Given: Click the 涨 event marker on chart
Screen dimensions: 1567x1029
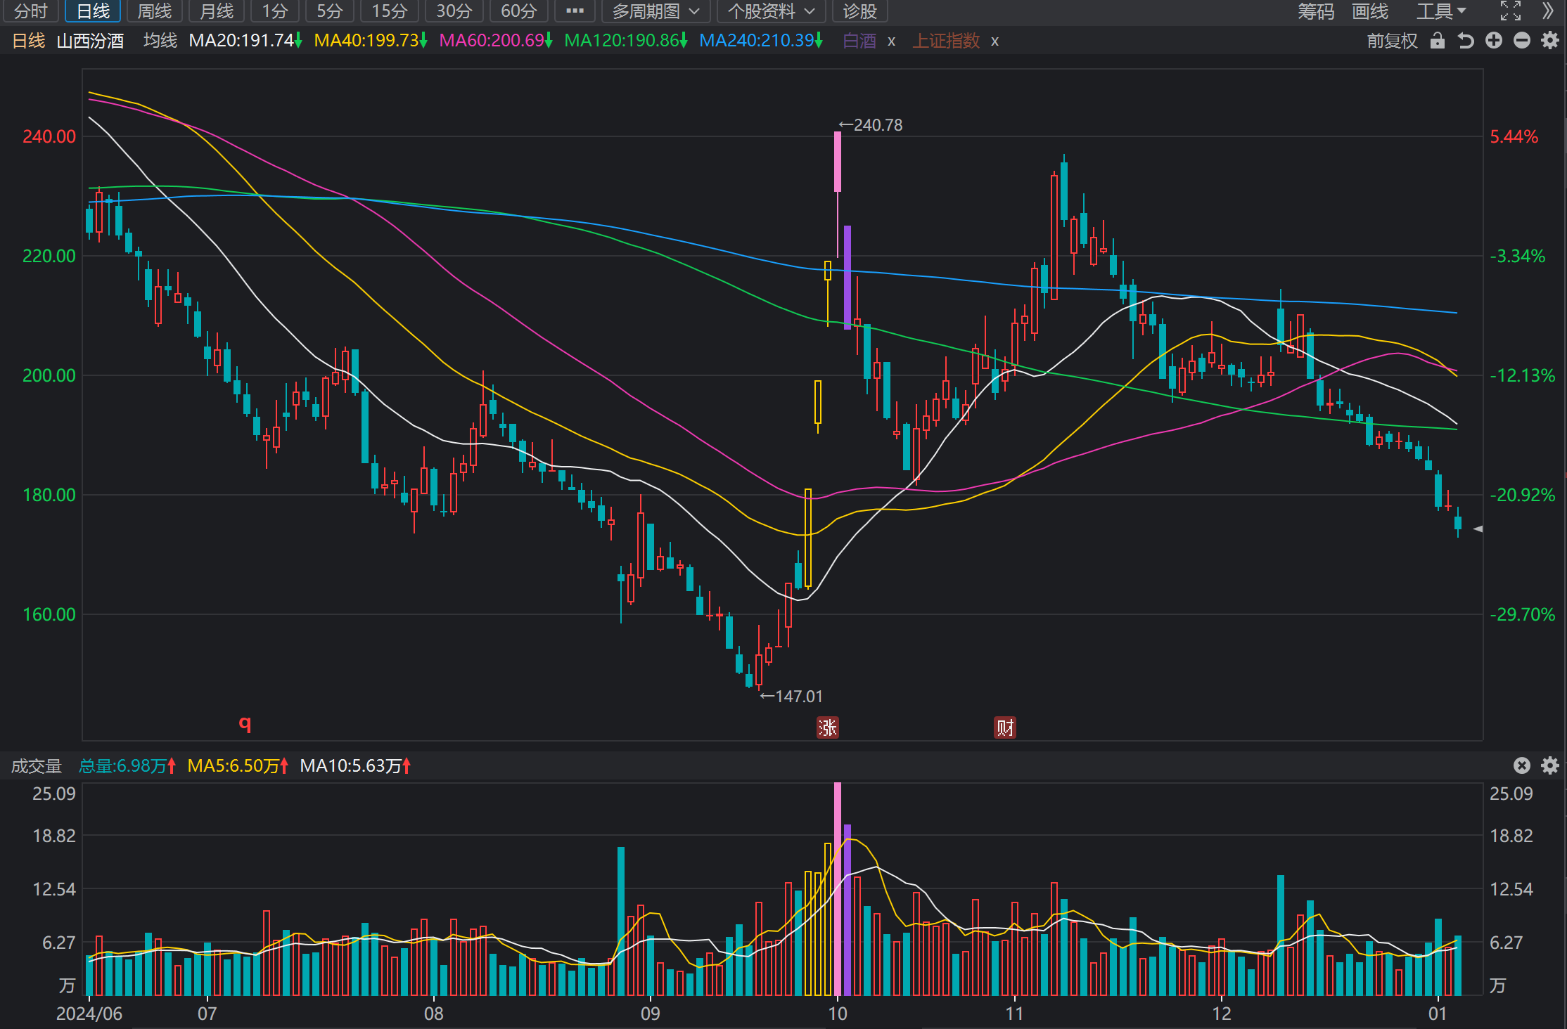Looking at the screenshot, I should pos(828,727).
